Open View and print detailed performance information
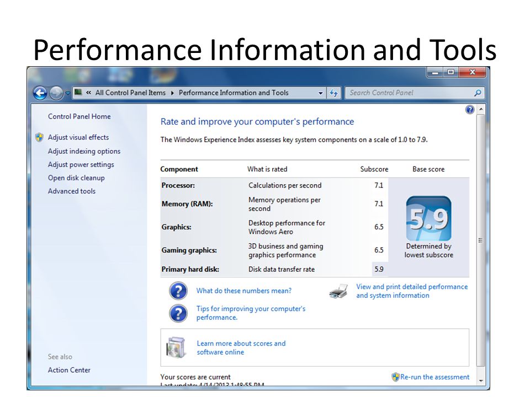Screen dimensions: 530x397 point(412,291)
